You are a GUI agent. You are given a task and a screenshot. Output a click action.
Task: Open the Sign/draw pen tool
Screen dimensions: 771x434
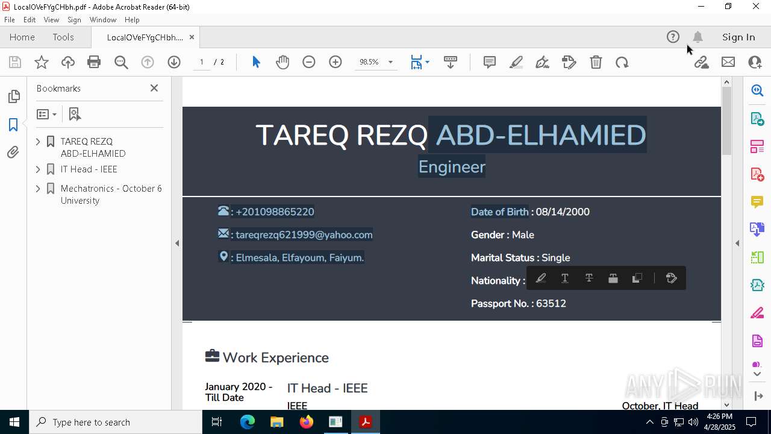pos(542,62)
